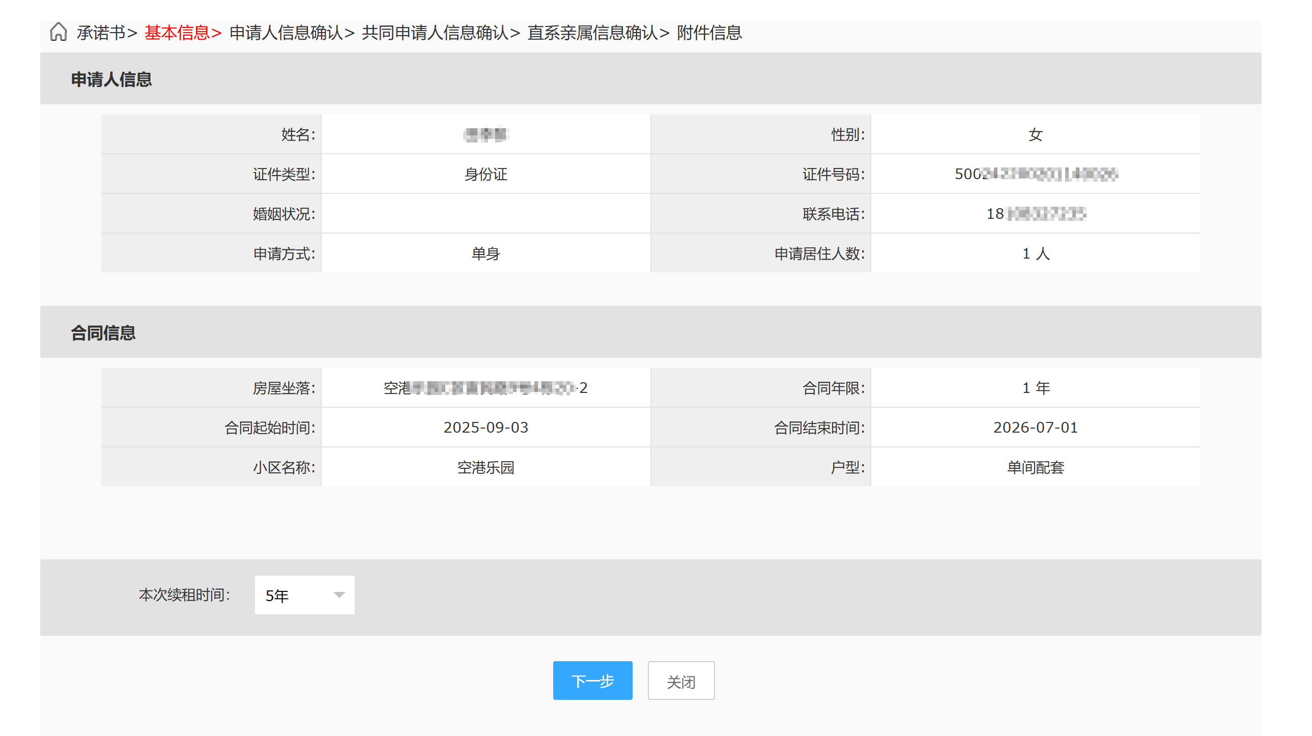Click the 合同年限: label
Viewport: 1312px width, 736px height.
coord(834,388)
